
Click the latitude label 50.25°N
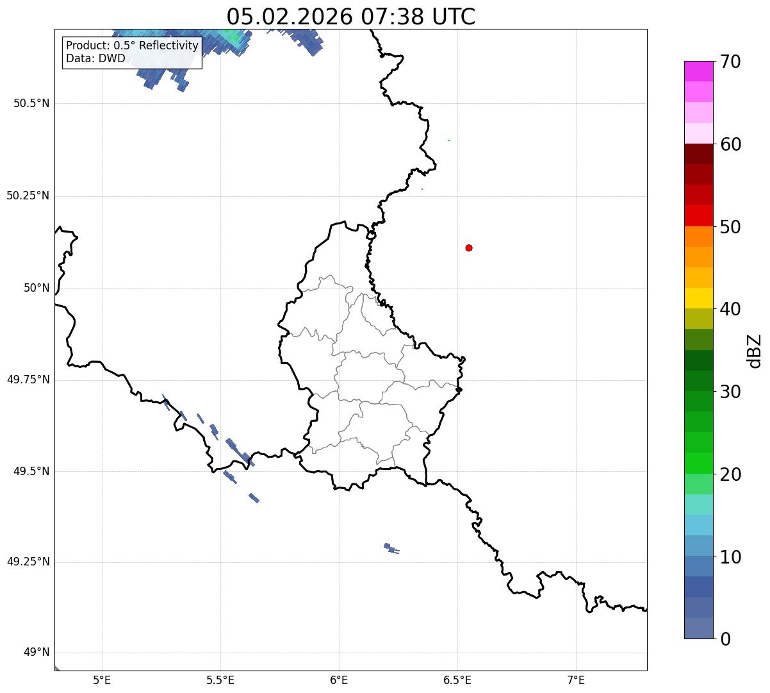click(x=28, y=196)
